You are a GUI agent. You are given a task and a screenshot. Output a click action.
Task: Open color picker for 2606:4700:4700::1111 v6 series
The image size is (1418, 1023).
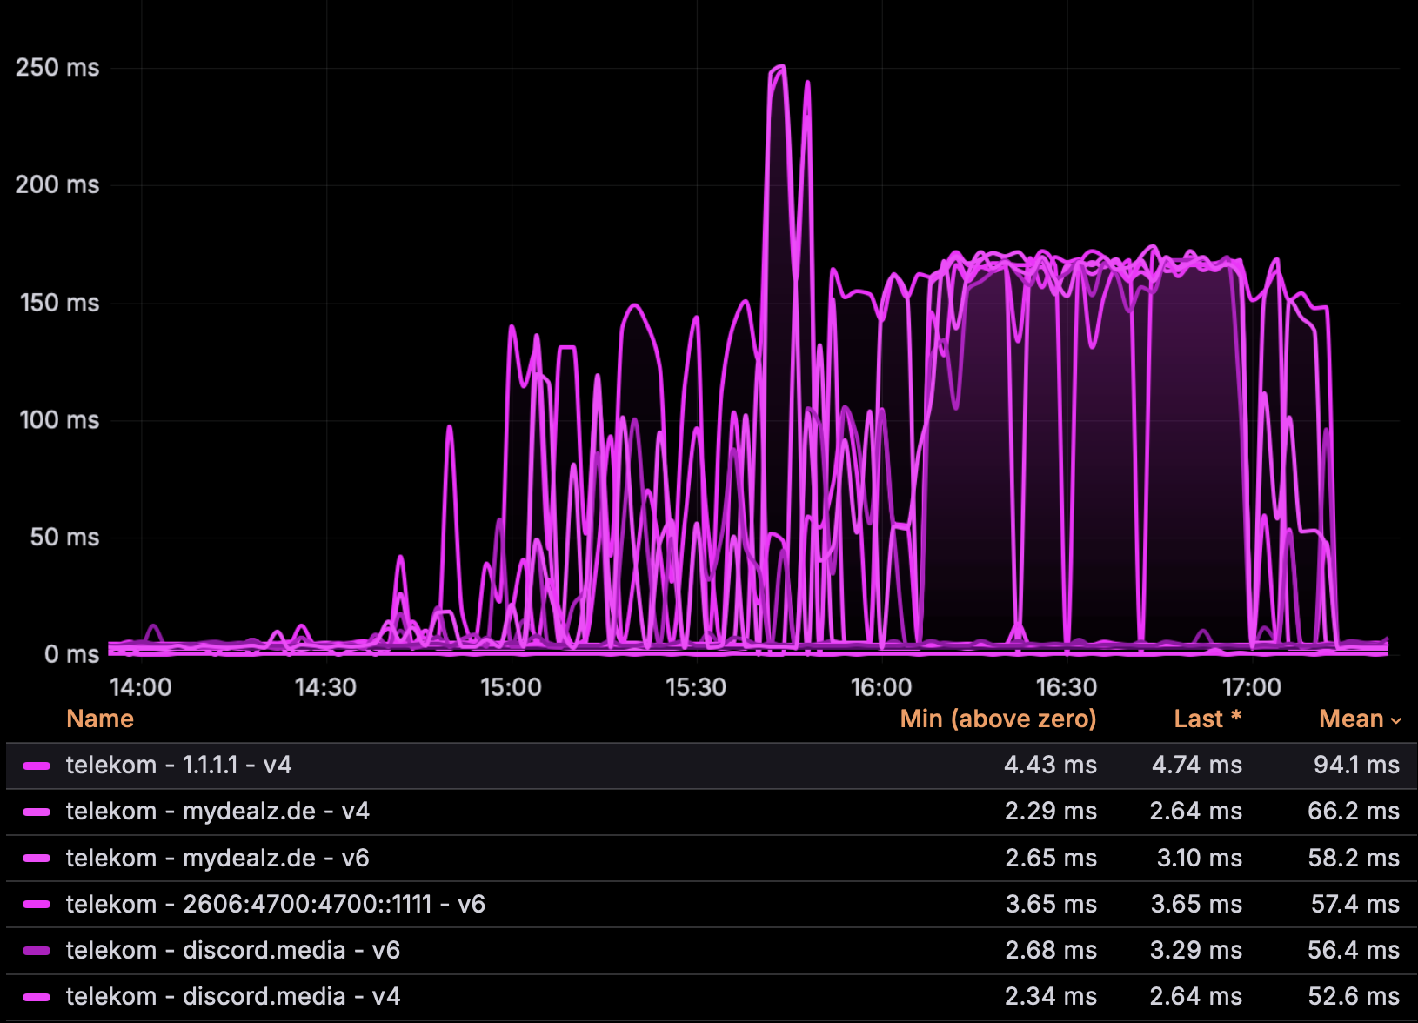pos(37,904)
